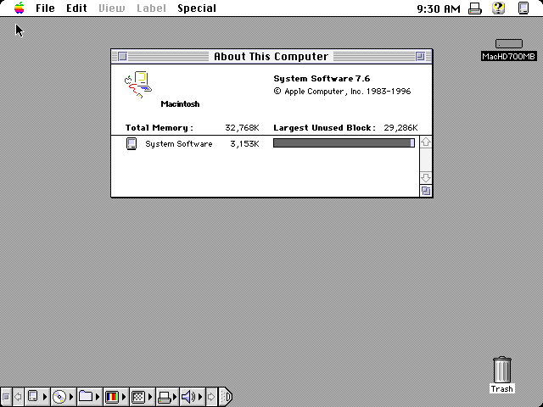
Task: Click the "Total Memory :" label
Action: 159,128
